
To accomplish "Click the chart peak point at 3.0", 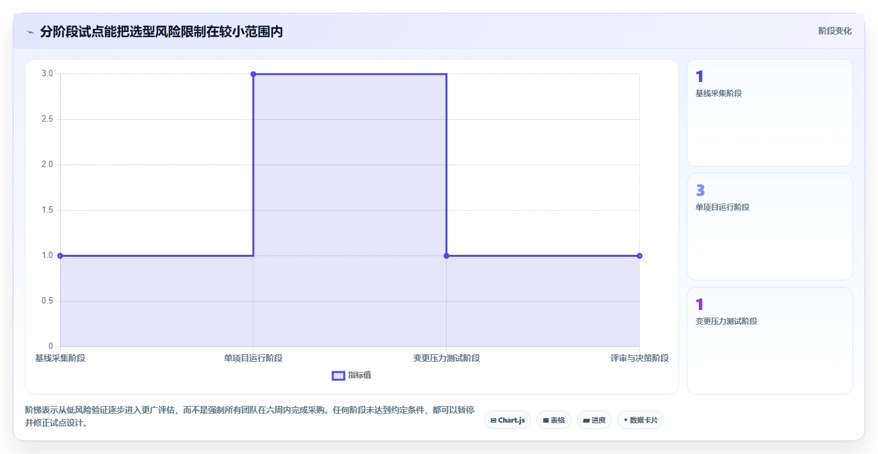I will tap(253, 74).
